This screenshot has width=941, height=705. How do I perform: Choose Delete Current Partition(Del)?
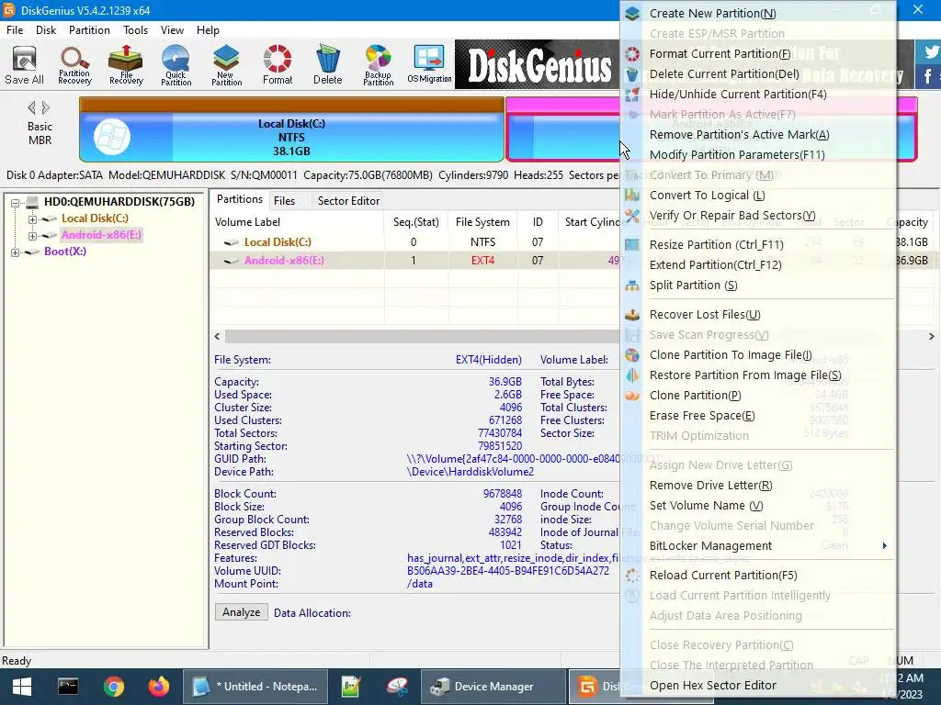[x=724, y=73]
